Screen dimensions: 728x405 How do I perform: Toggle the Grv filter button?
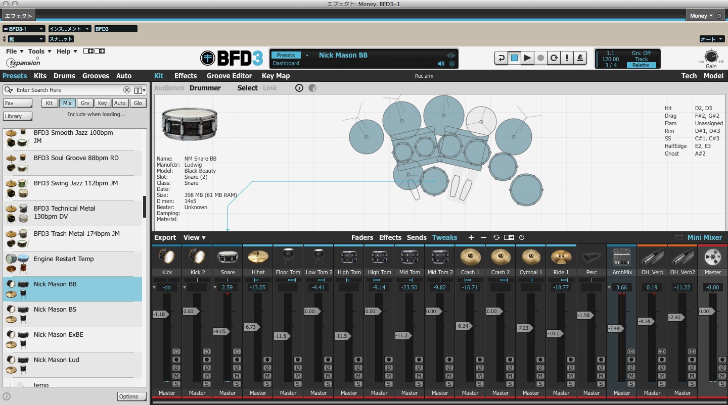click(x=85, y=103)
